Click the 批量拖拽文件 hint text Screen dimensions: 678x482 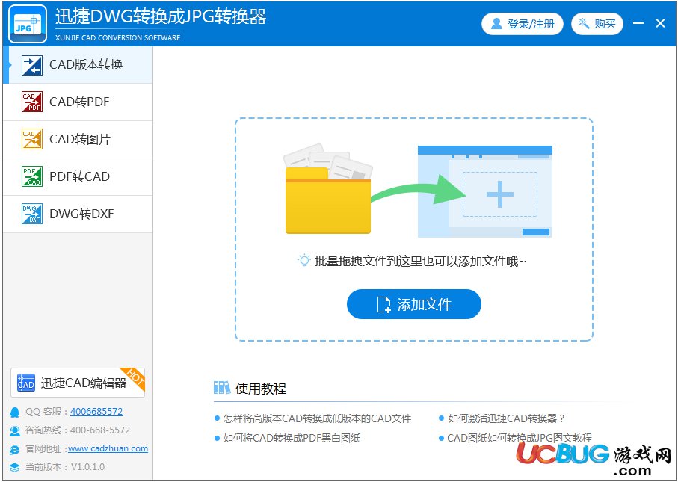click(x=420, y=261)
